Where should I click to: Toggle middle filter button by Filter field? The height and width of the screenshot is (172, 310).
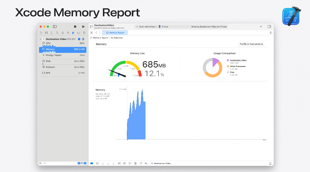pyautogui.click(x=82, y=163)
